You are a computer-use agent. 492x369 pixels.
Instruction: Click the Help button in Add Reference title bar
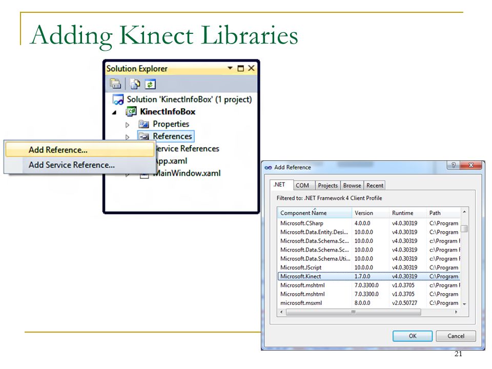(454, 165)
